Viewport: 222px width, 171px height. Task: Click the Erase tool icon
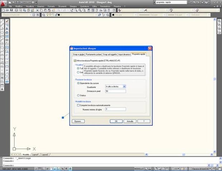pos(7,21)
